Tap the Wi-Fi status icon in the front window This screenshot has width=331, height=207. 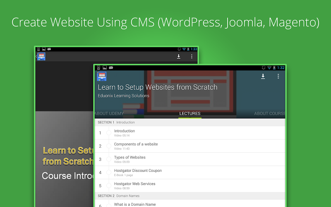point(269,67)
